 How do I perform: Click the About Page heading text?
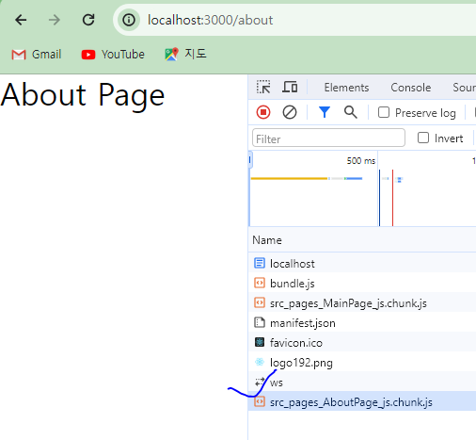coord(83,95)
